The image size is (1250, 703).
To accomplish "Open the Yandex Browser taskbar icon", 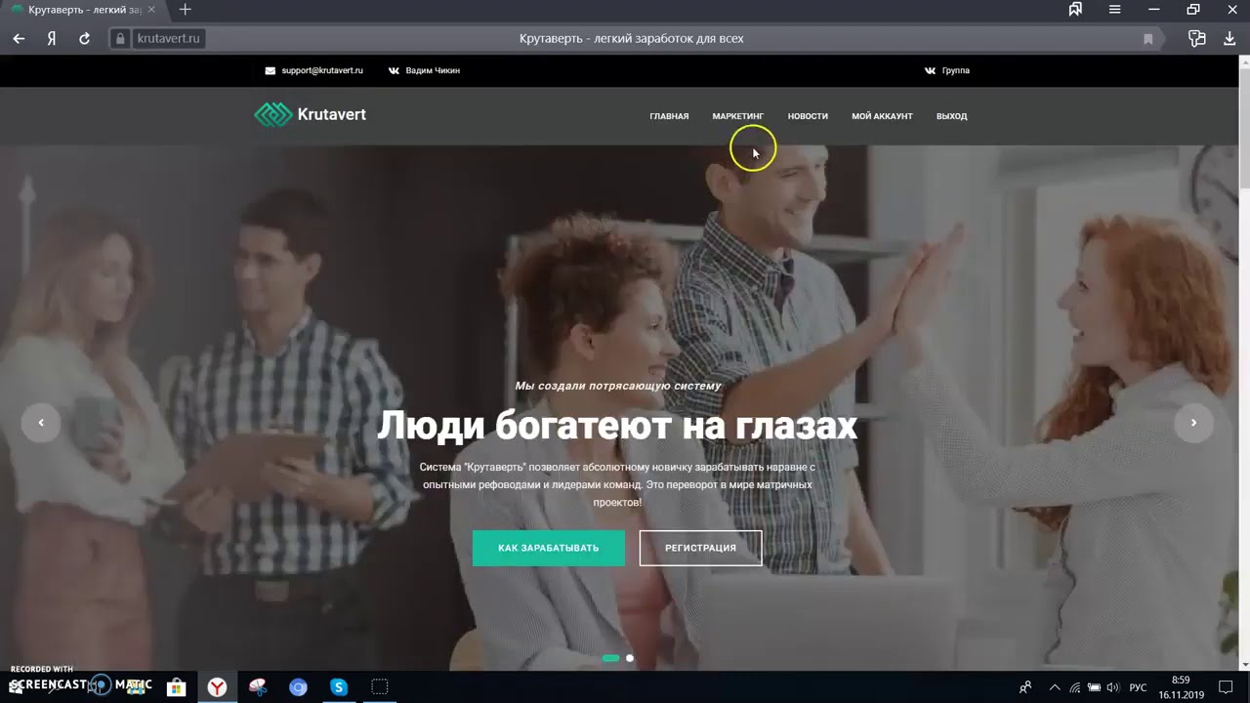I will point(217,687).
